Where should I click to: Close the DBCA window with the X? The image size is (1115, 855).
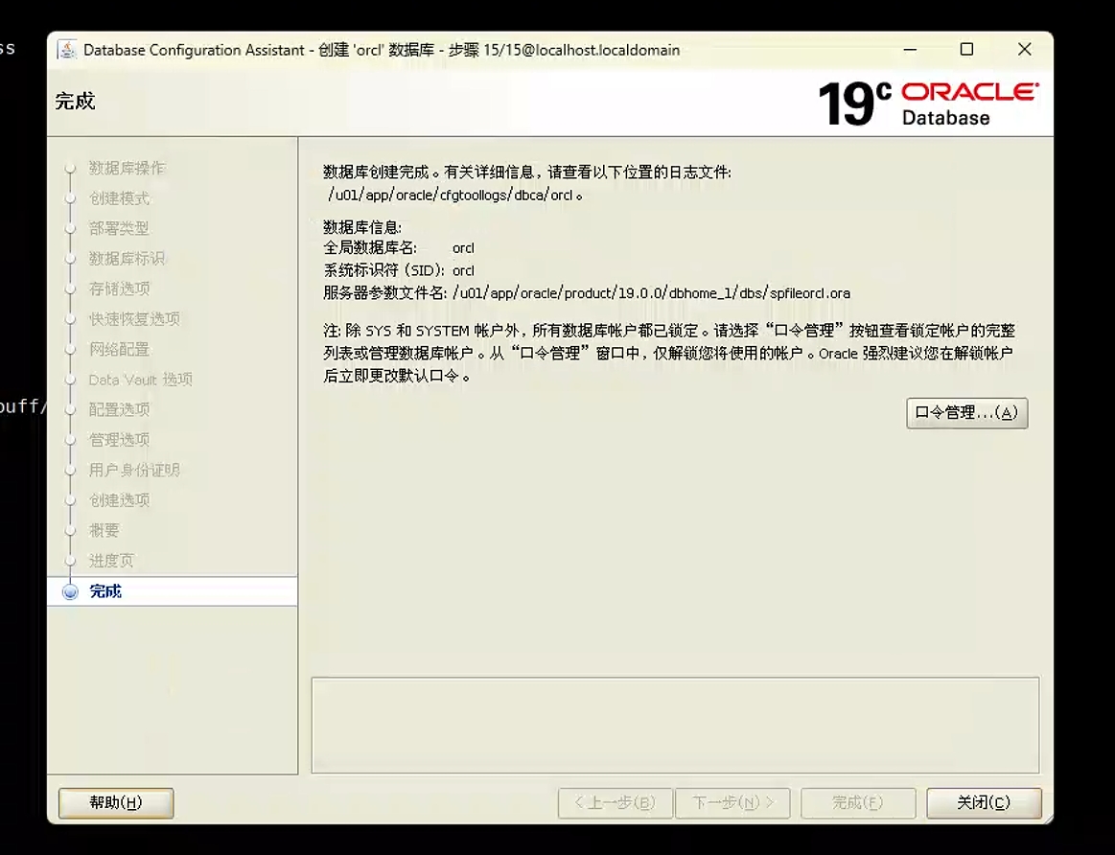pos(1024,50)
